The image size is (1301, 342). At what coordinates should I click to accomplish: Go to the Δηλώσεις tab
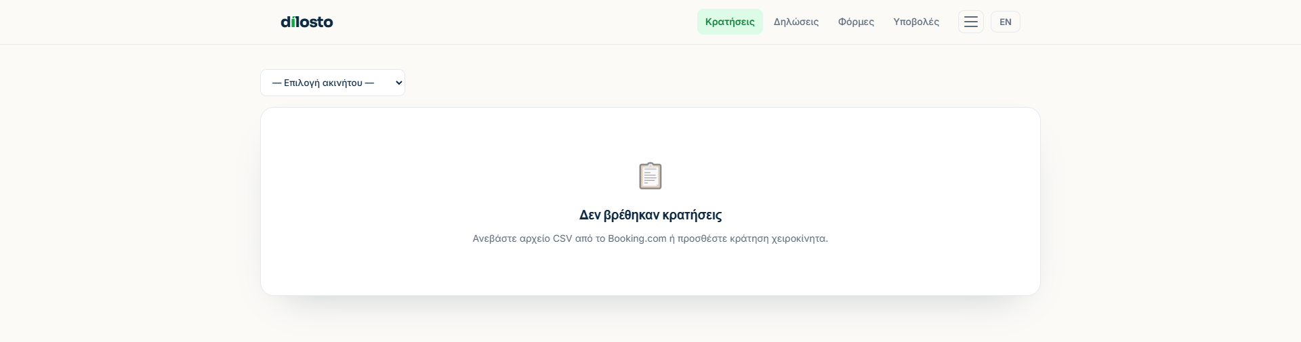coord(796,22)
